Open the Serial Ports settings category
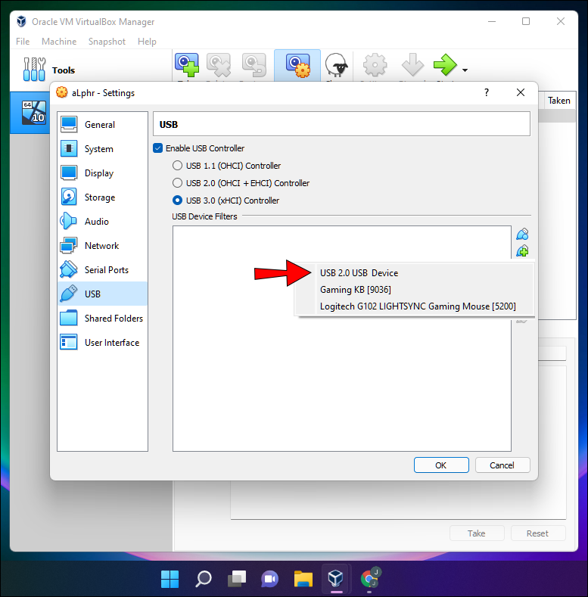 (102, 270)
